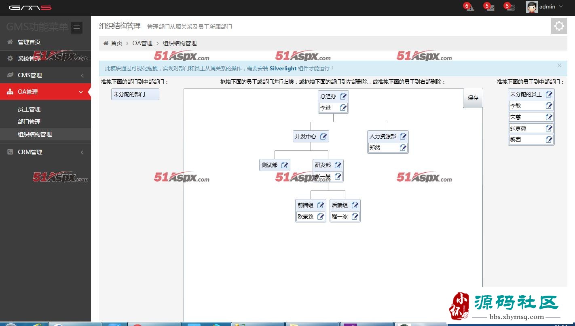Image resolution: width=575 pixels, height=326 pixels.
Task: Click the edit icon beside 李进
Action: (343, 108)
